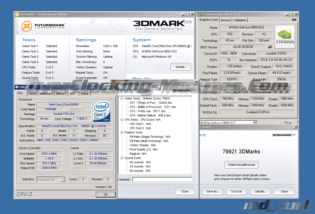Click the Comment input field
Screen dimensions: 315x214
pos(162,179)
